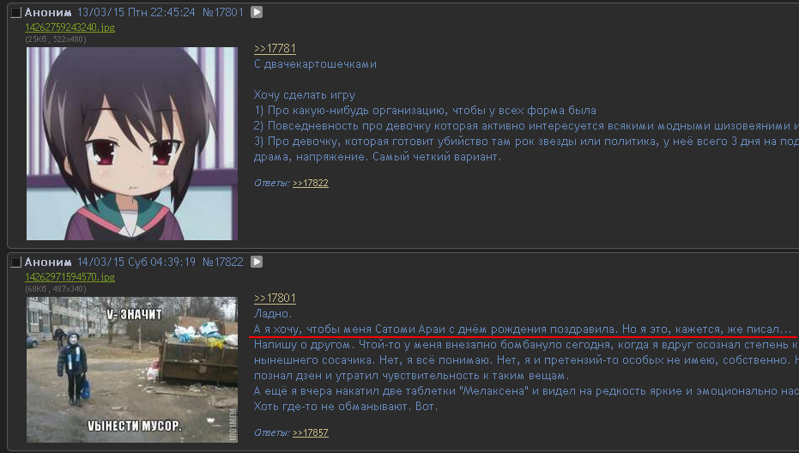Follow the >>17781 quote link
Viewport: 799px width, 453px height.
click(275, 48)
